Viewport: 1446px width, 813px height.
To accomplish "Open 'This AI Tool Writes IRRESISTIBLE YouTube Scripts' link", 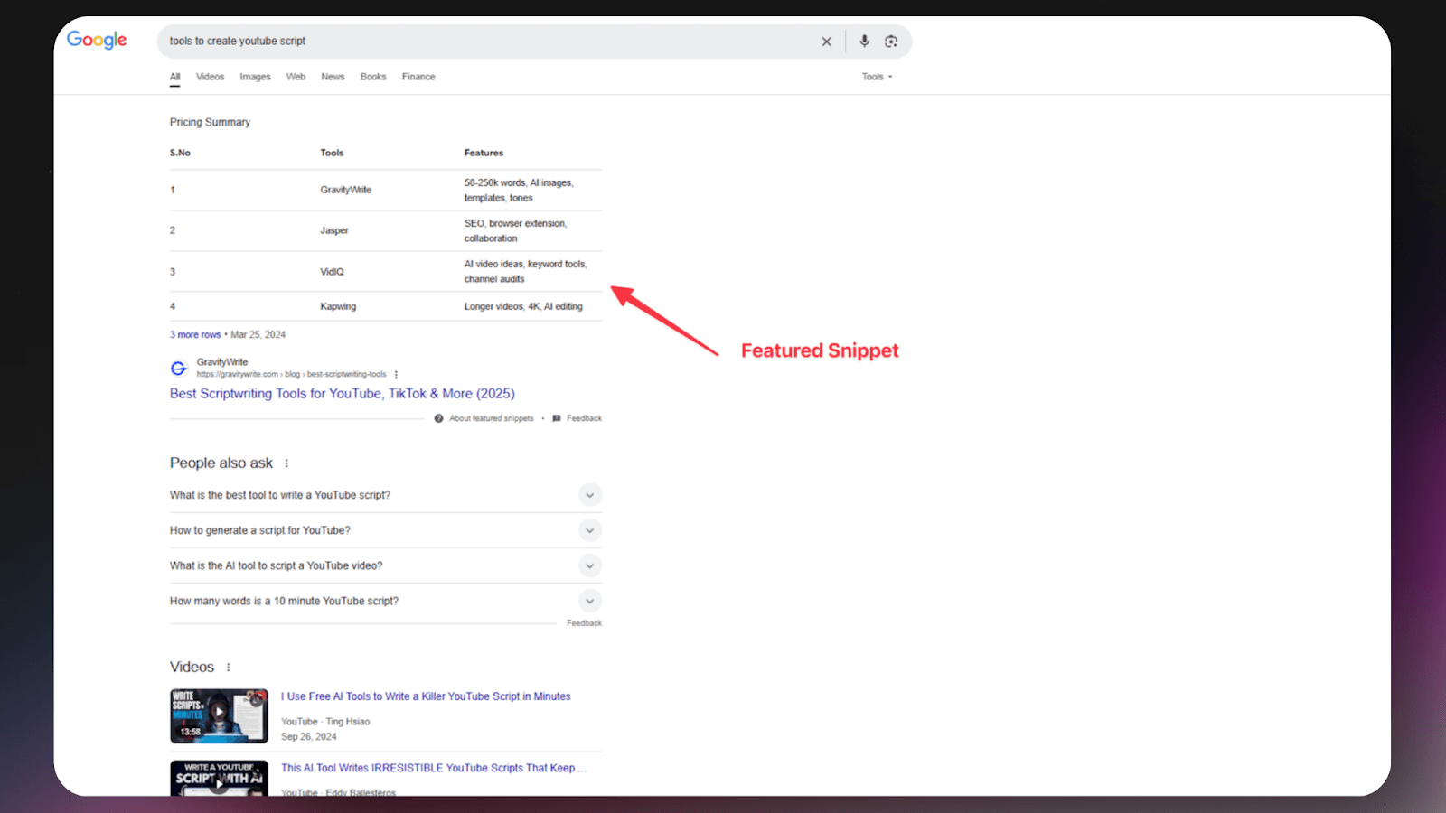I will click(433, 768).
